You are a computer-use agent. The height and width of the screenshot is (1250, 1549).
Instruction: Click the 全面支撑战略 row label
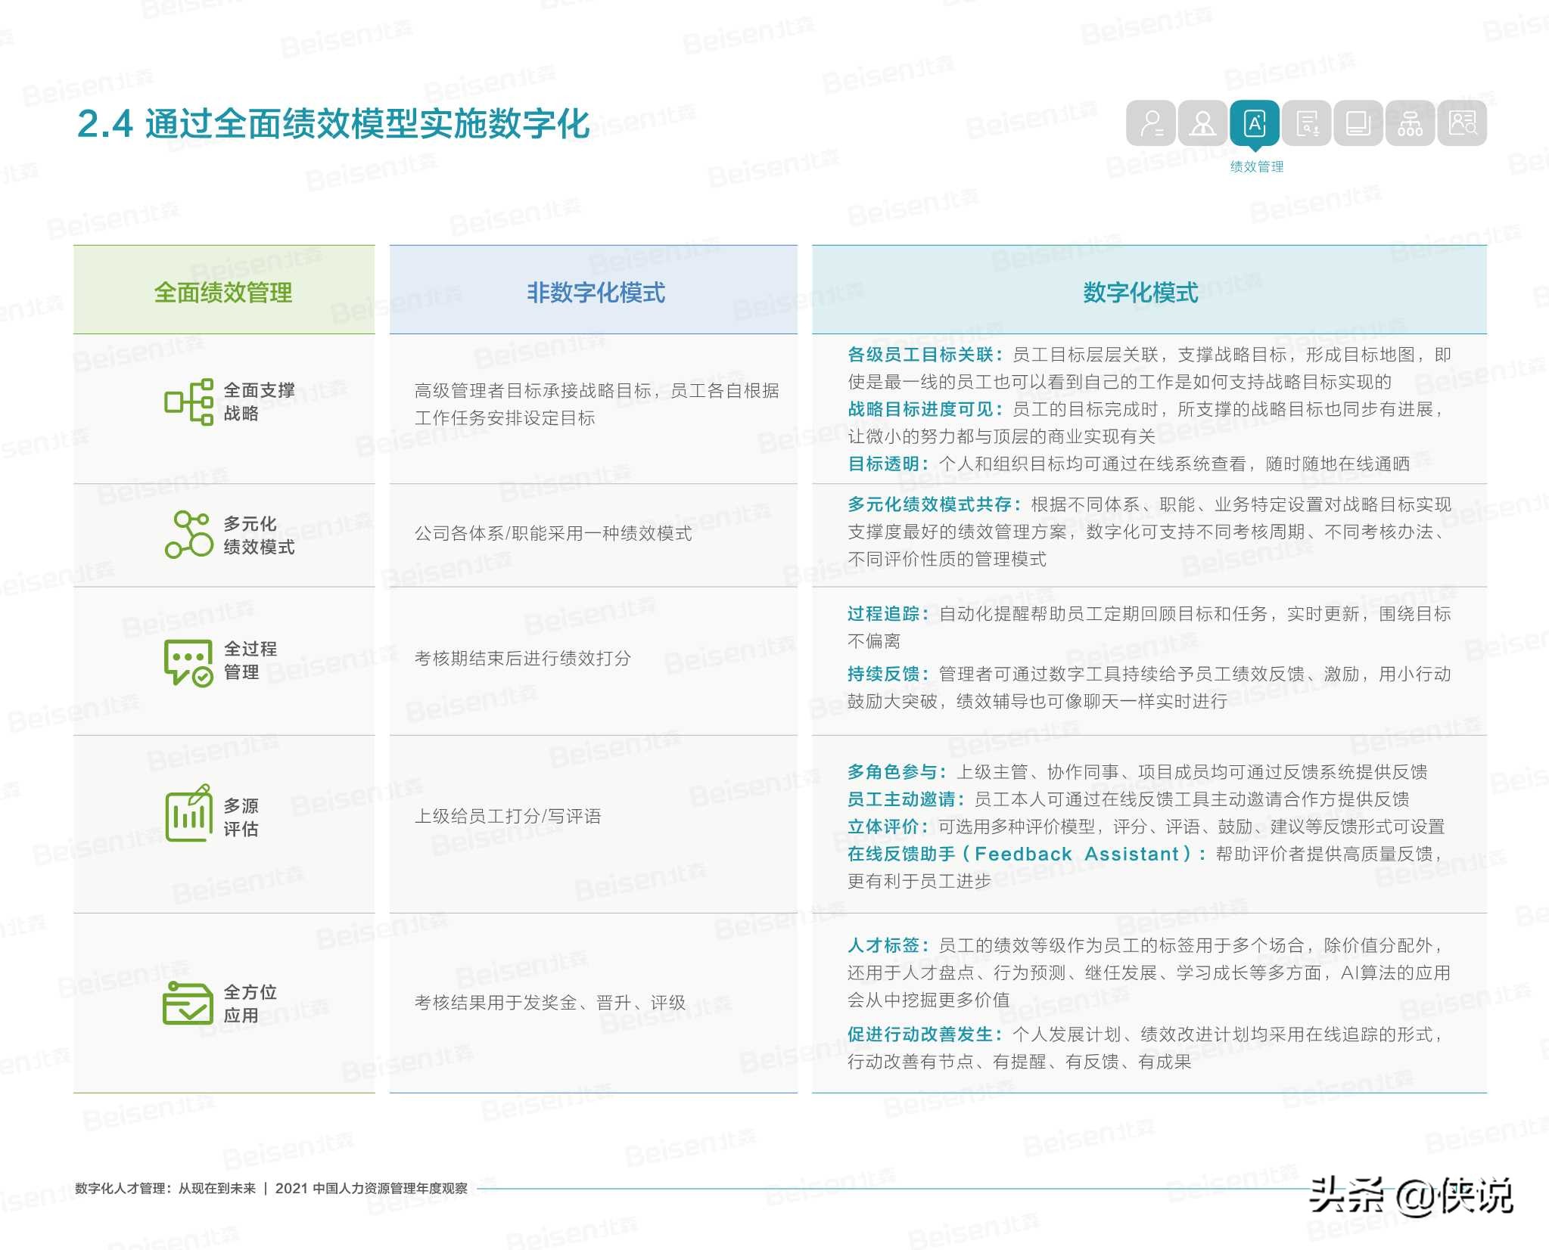259,402
